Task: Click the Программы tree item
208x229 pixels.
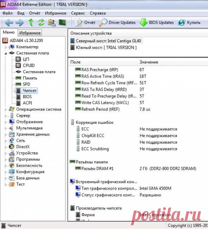Action: 28,159
